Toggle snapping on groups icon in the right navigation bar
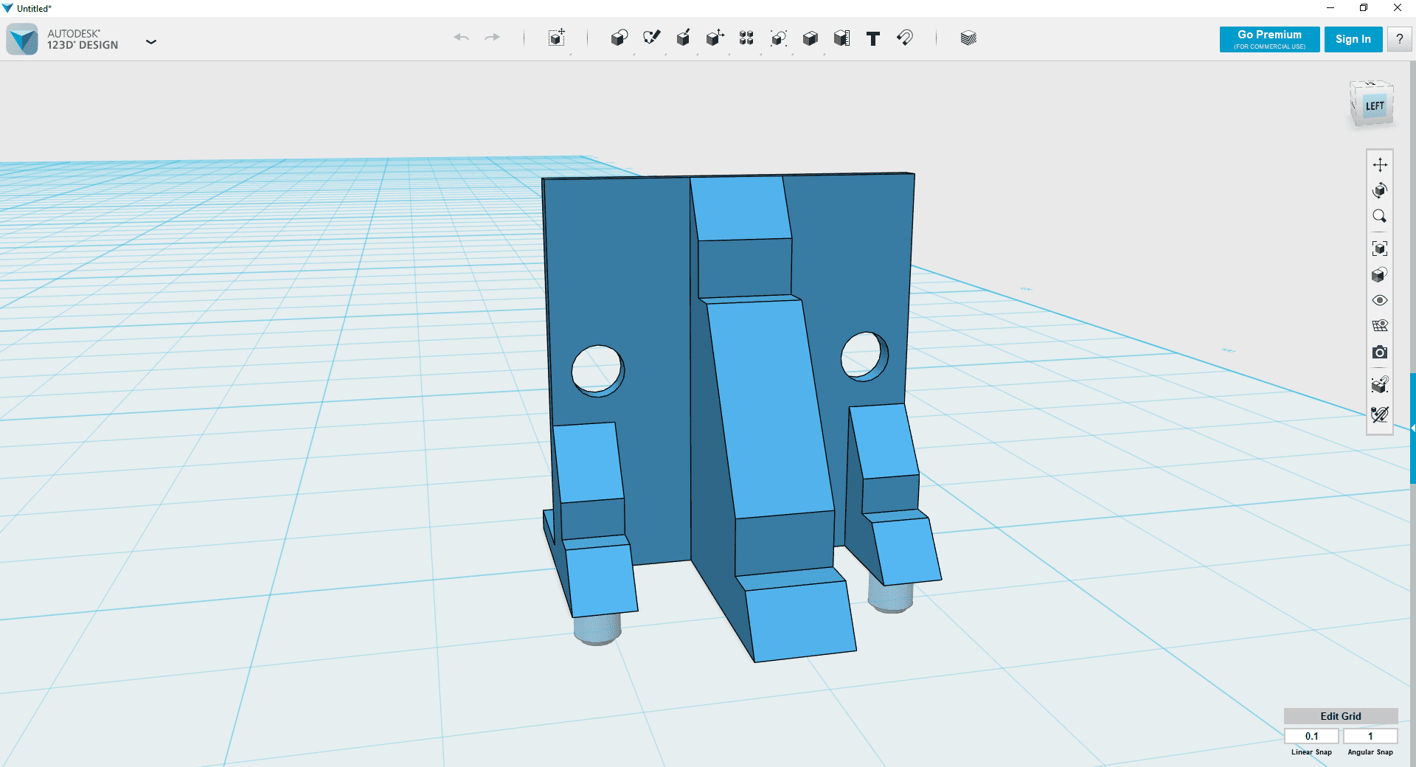The height and width of the screenshot is (767, 1416). pyautogui.click(x=1380, y=384)
